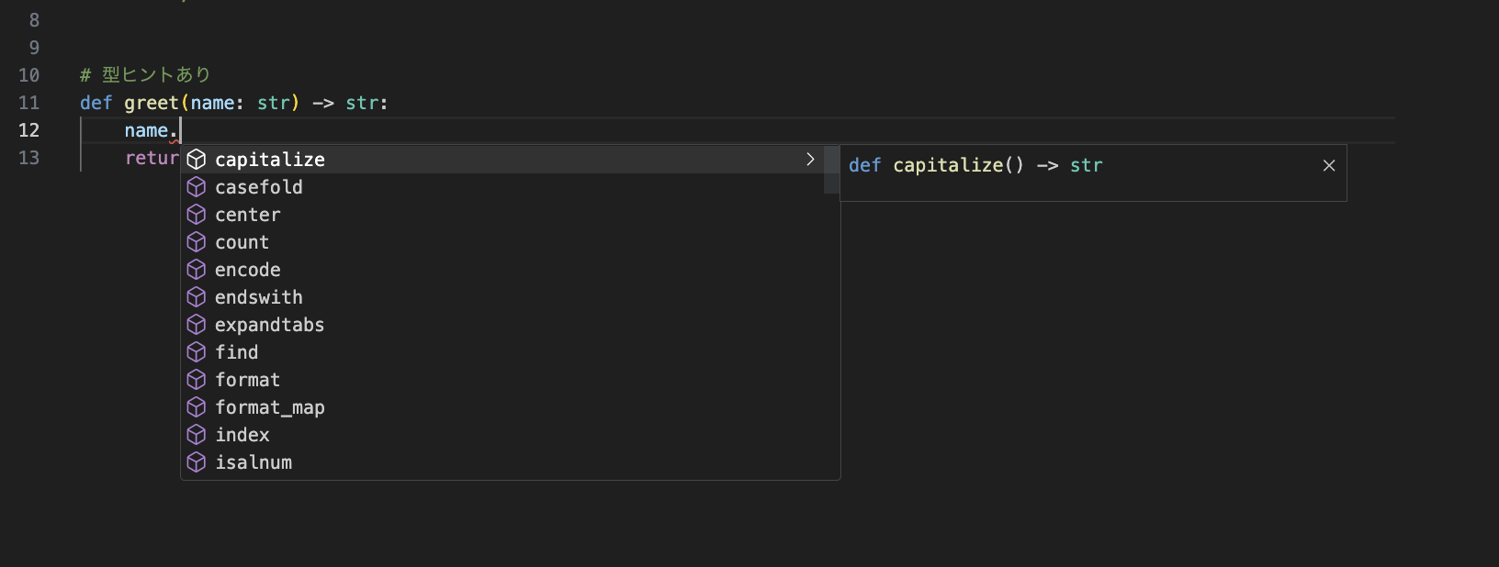Click the method icon next to format_map

[197, 407]
